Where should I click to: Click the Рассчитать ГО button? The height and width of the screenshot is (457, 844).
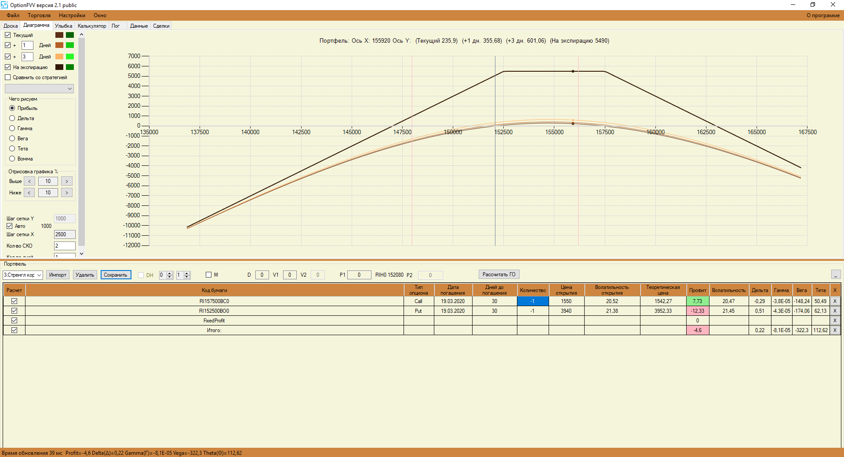point(499,274)
